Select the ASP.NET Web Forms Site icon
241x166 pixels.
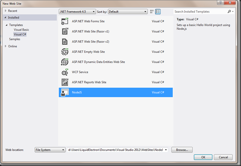tap(64, 21)
